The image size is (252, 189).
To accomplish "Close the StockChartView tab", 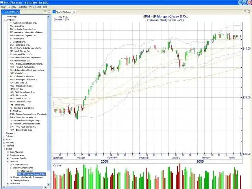I will coord(74,12).
